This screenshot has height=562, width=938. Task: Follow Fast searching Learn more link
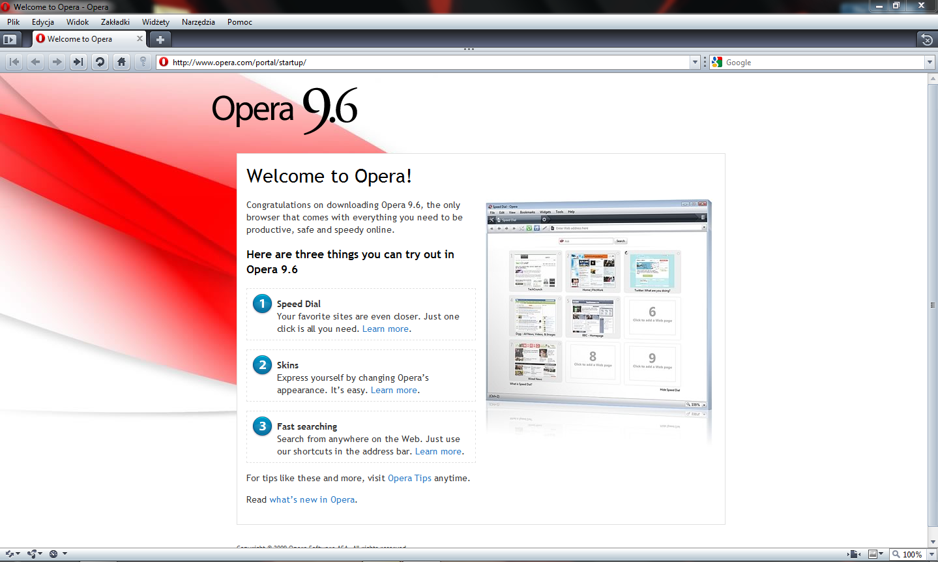(x=438, y=451)
